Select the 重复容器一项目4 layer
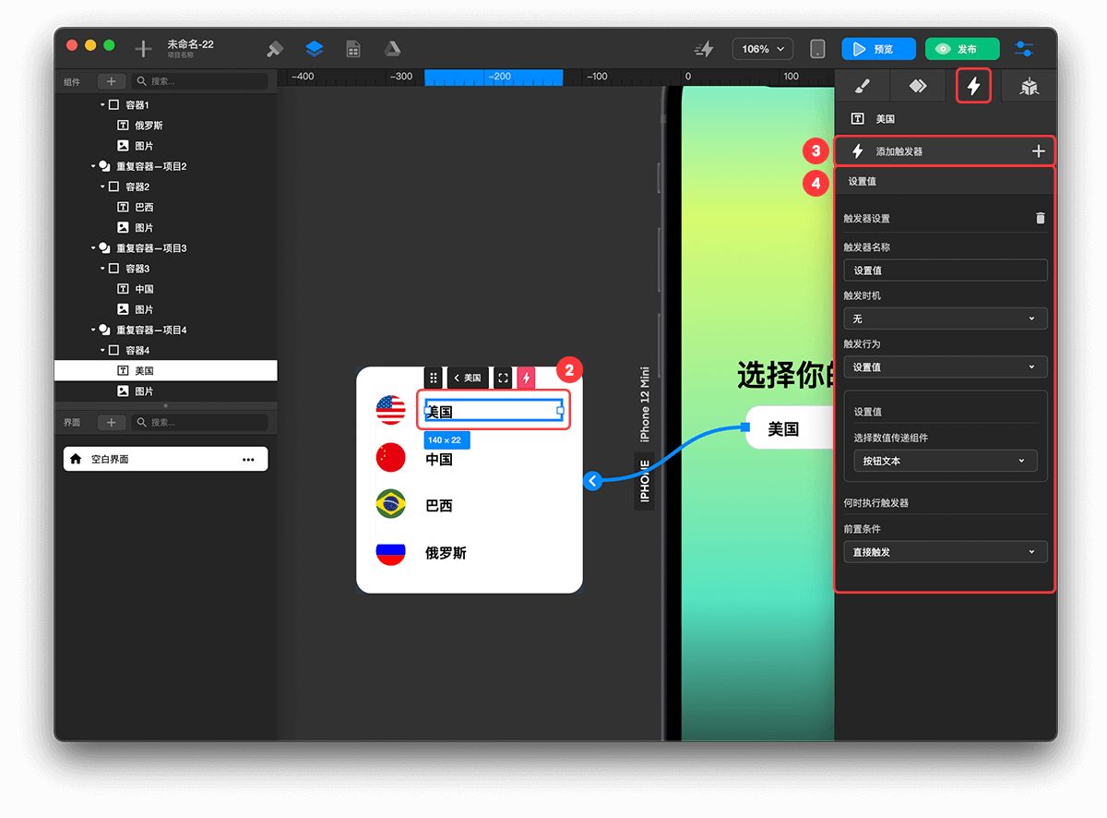Viewport: 1107px width, 818px height. [x=151, y=330]
